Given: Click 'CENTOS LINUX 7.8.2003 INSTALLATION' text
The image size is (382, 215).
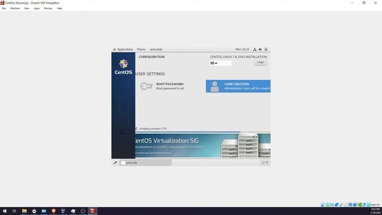Looking at the screenshot, I should click(x=238, y=57).
